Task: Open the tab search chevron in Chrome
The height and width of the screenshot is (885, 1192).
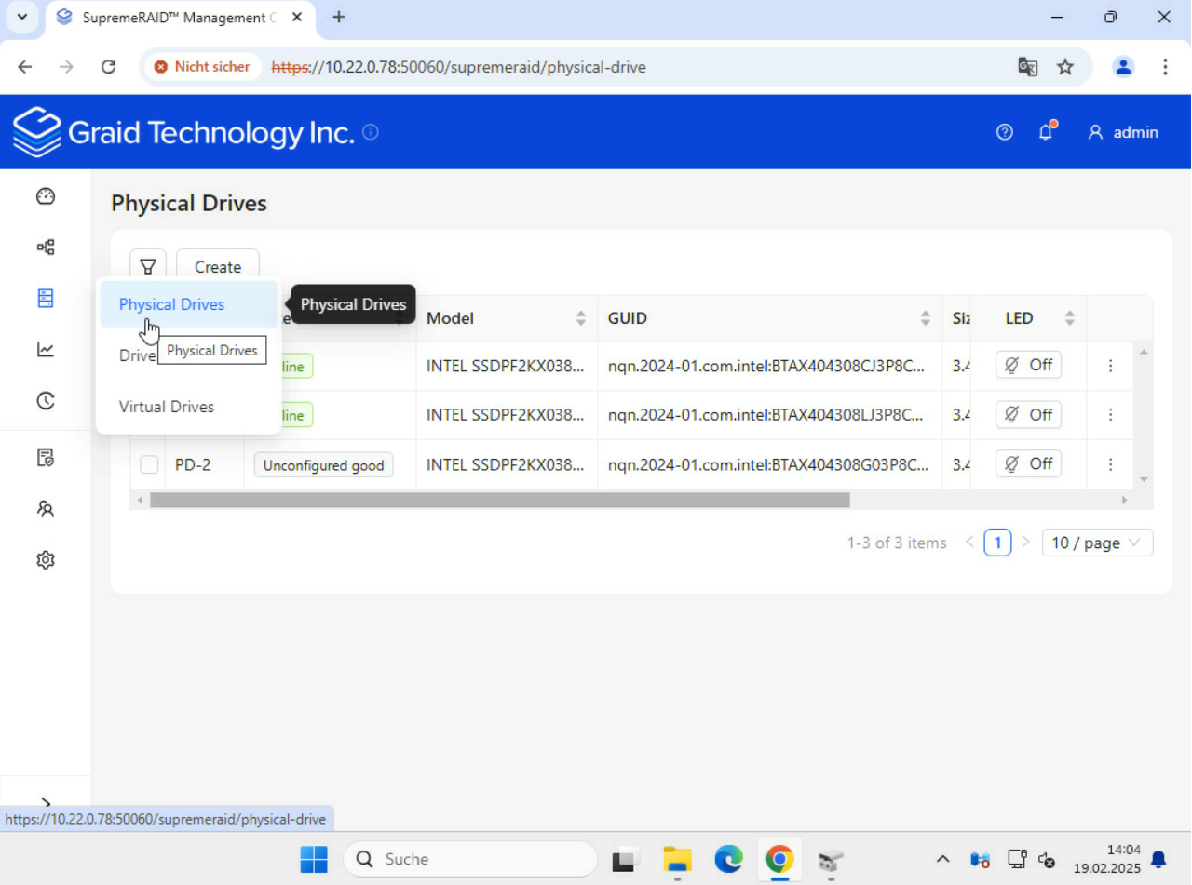Action: 22,17
